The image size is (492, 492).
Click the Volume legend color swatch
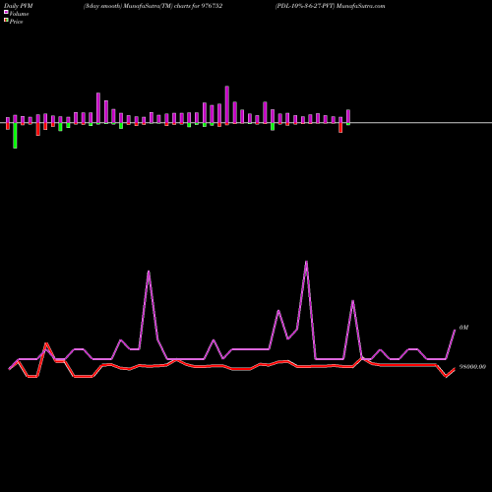point(6,13)
